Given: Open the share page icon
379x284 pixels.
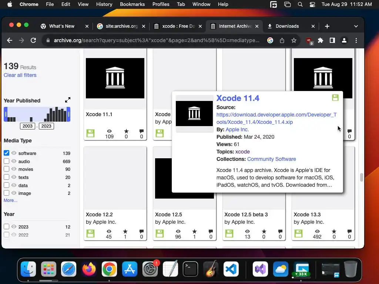Looking at the screenshot, I should tap(282, 40).
